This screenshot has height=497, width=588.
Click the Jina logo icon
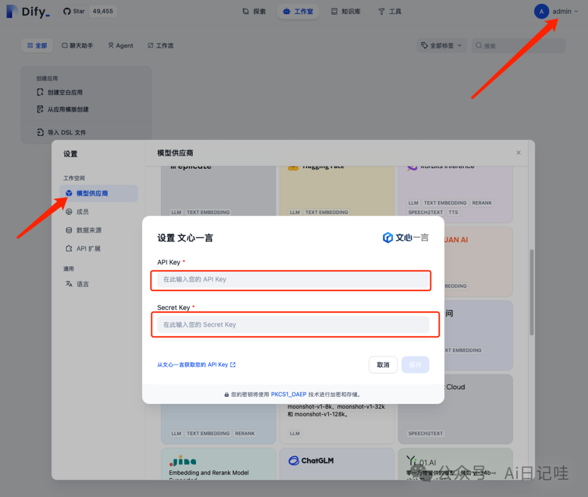pyautogui.click(x=182, y=461)
